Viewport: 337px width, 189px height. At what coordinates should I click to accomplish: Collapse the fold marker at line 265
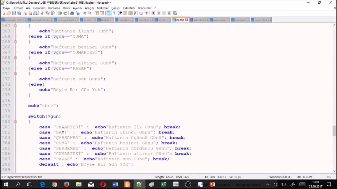click(x=16, y=41)
